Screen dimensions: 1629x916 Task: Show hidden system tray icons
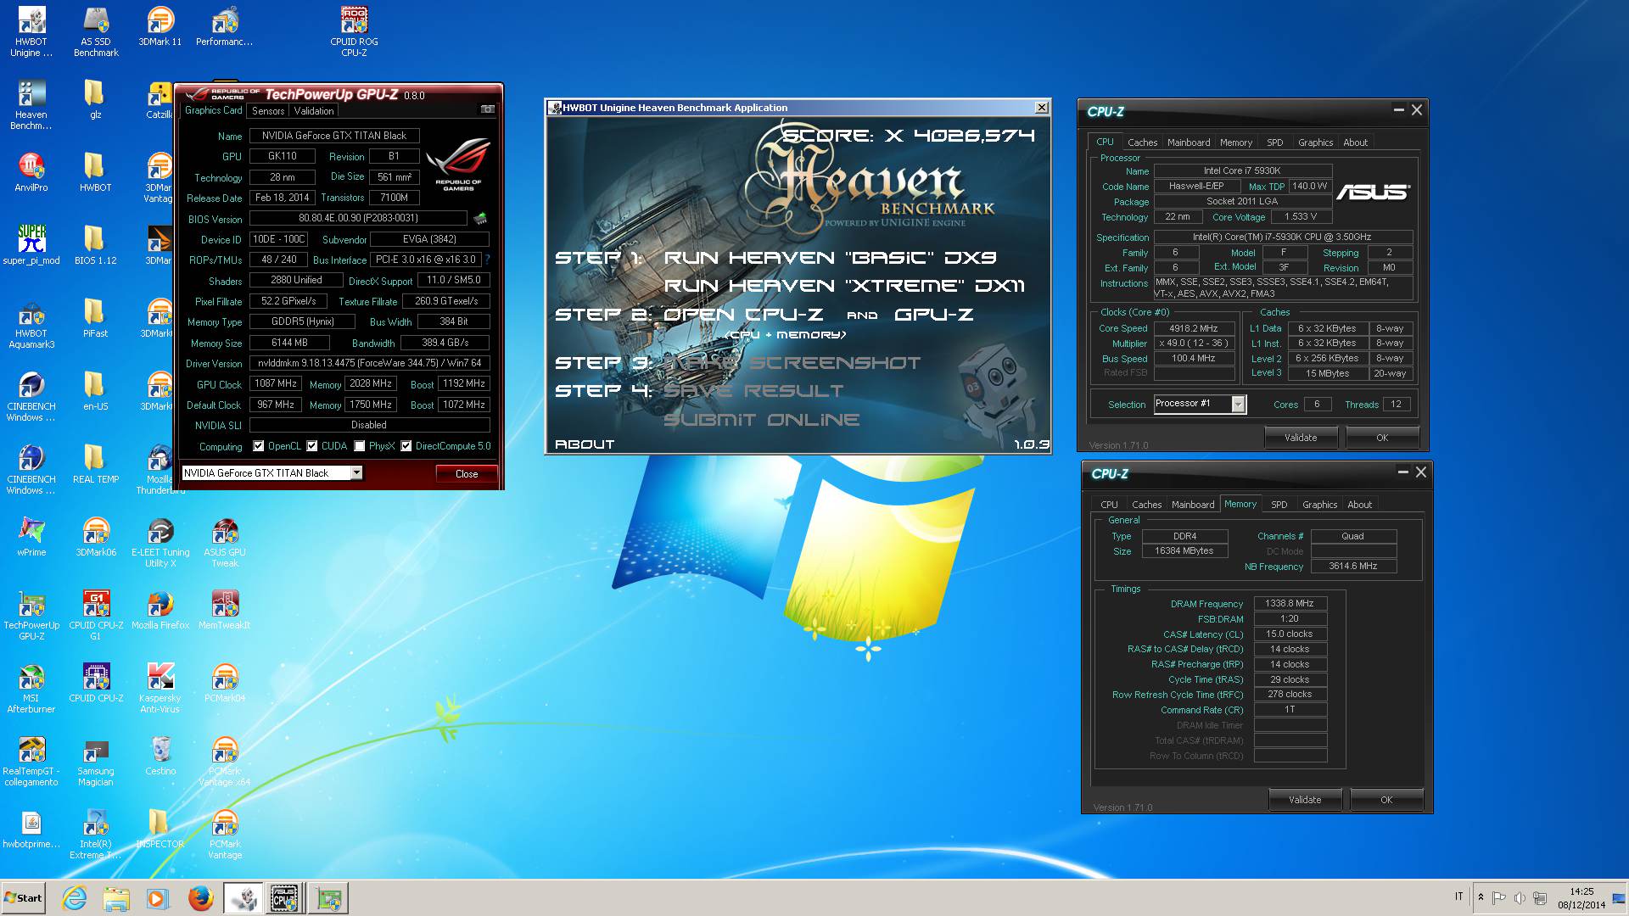coord(1481,897)
